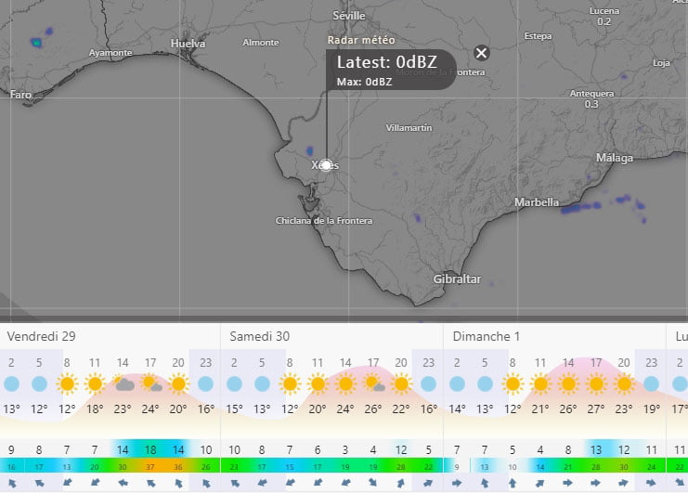
Task: Click the Huelva city label
Action: (188, 44)
